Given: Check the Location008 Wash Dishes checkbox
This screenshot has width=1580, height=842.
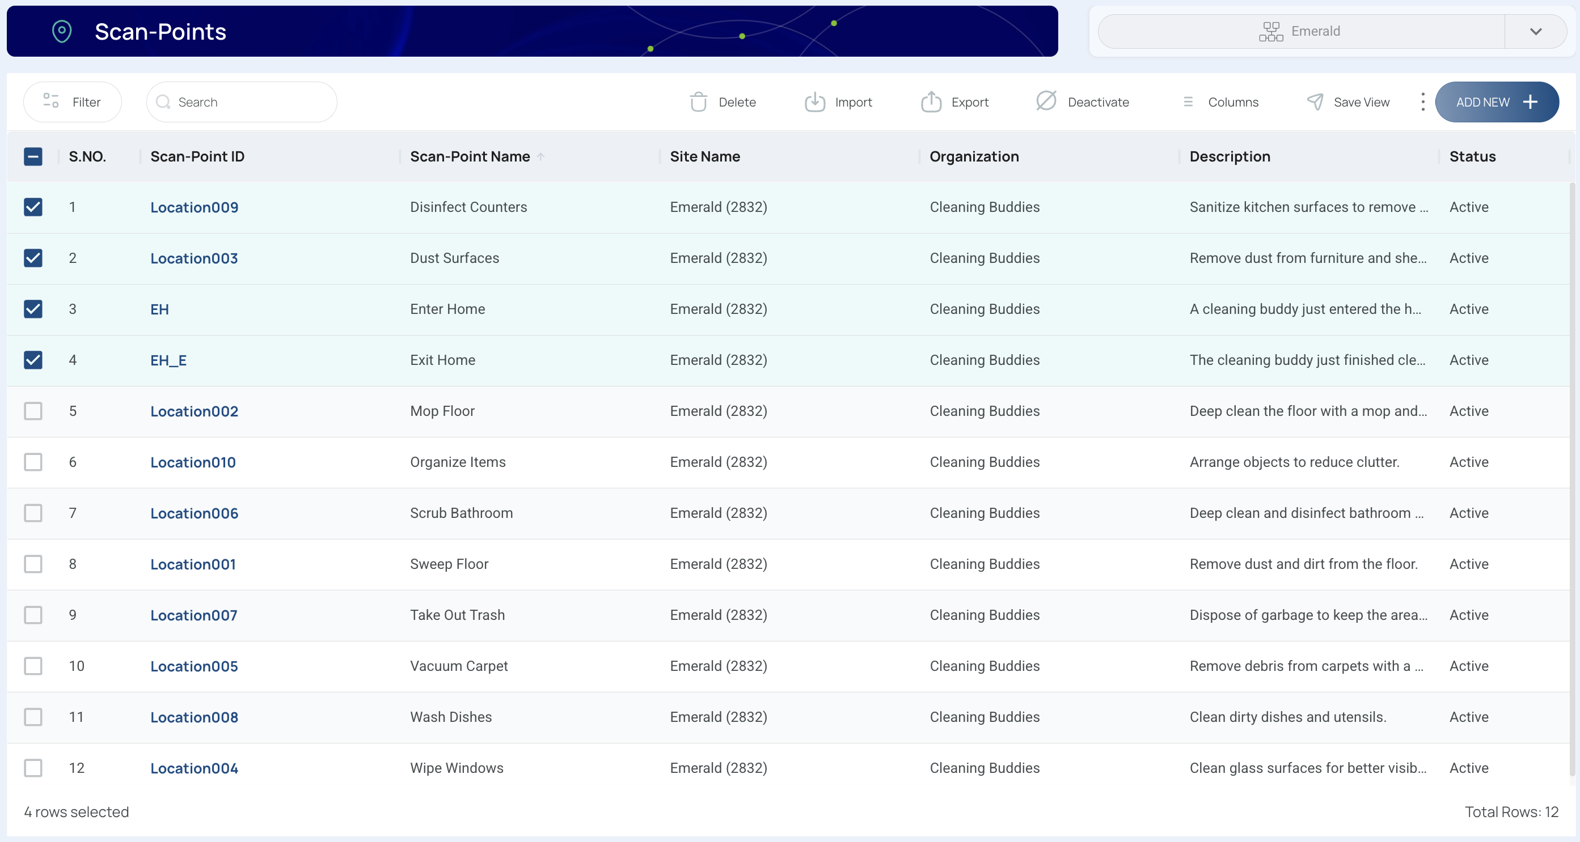Looking at the screenshot, I should 33,717.
